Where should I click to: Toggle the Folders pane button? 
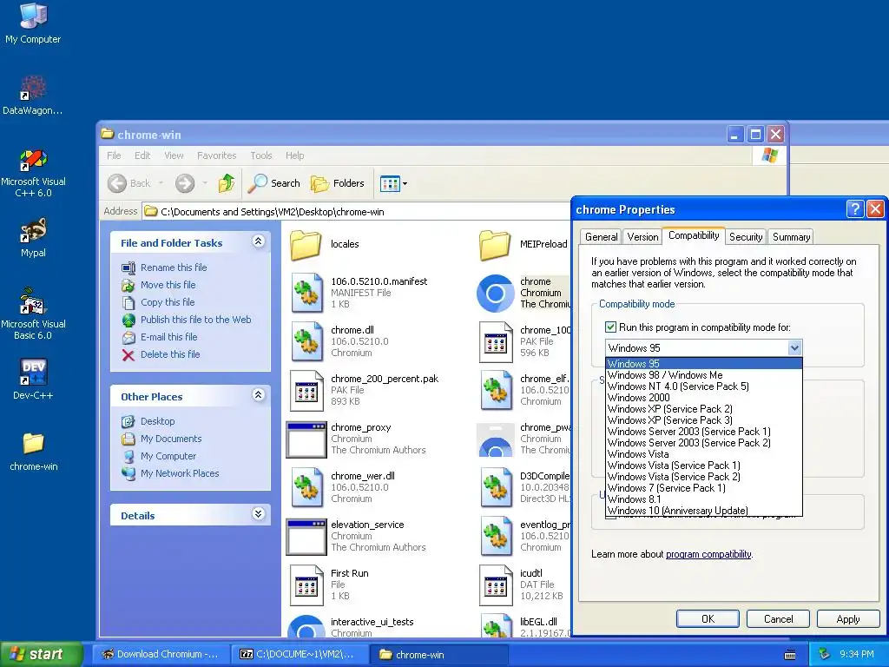[x=338, y=183]
